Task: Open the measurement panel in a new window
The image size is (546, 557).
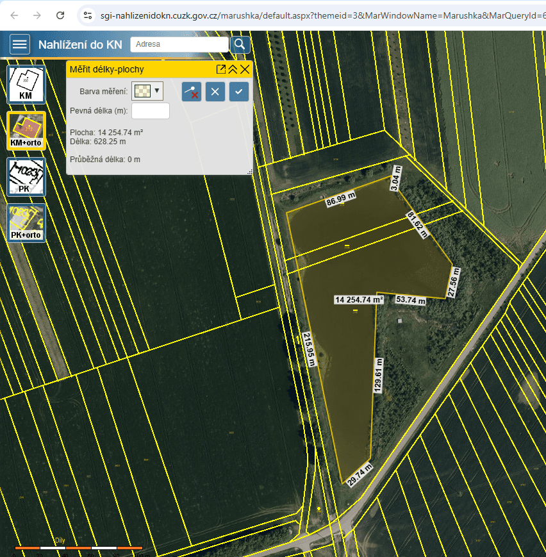Action: (220, 69)
